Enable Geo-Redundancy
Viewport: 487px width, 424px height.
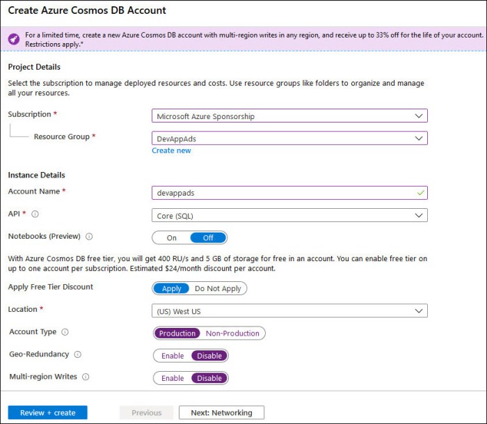[x=173, y=356]
